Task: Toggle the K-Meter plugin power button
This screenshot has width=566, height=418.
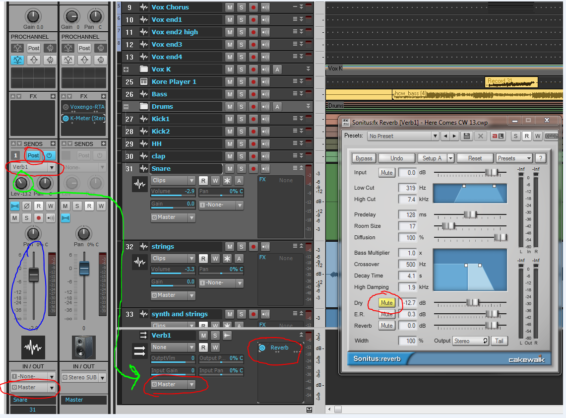Action: click(x=65, y=118)
